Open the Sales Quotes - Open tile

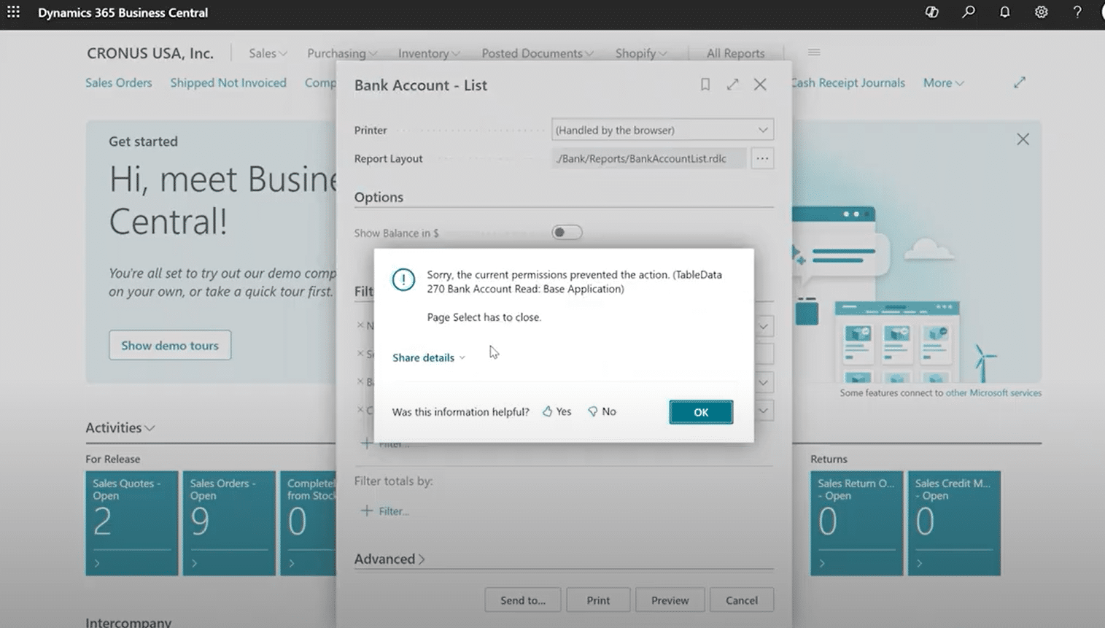click(x=131, y=522)
